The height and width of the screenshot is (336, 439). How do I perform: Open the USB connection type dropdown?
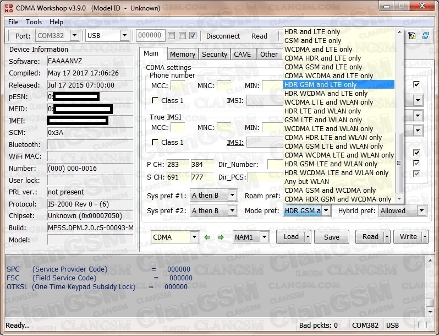click(124, 36)
